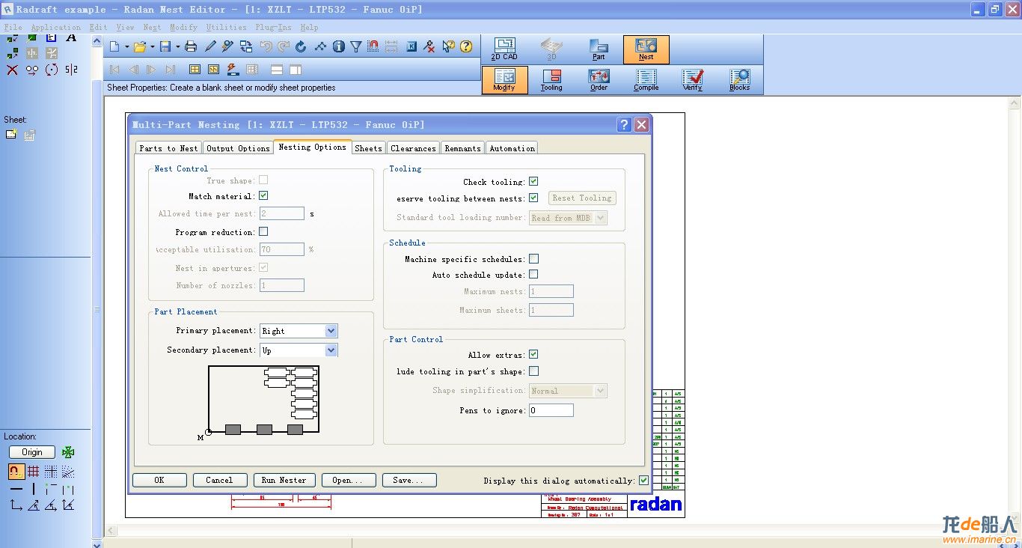The image size is (1022, 548).
Task: Open the Application menu
Action: click(x=56, y=27)
